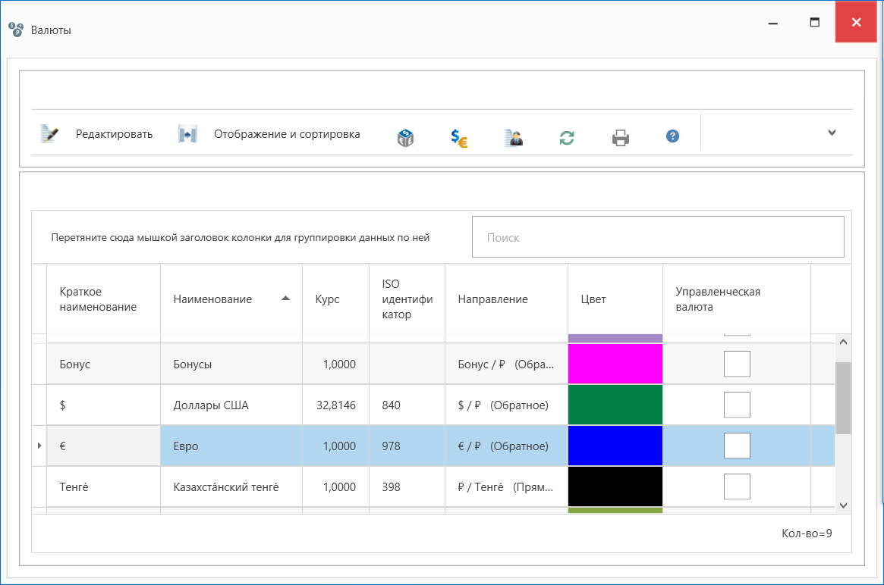Toggle the Наименование sort arrow

[286, 299]
